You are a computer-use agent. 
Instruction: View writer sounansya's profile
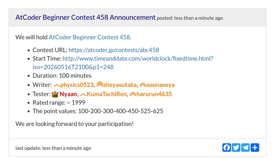point(161,85)
